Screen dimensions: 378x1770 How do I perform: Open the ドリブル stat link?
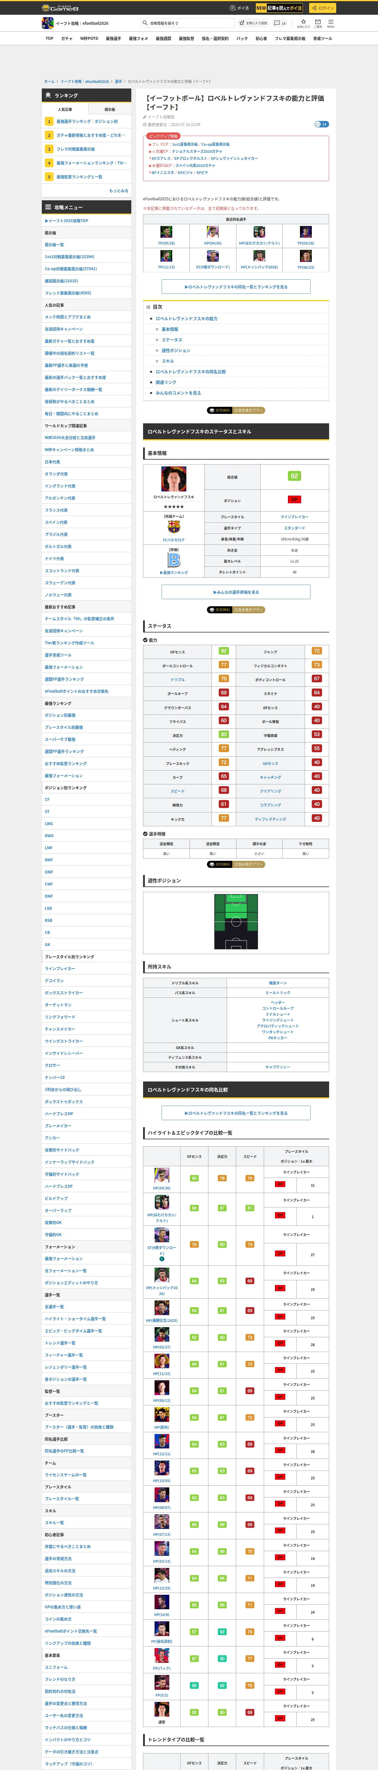[178, 680]
